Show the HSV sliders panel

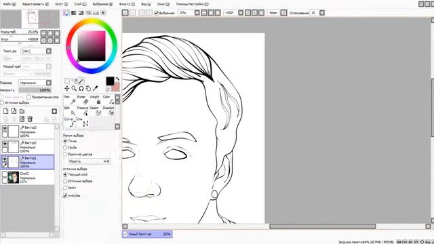[81, 13]
